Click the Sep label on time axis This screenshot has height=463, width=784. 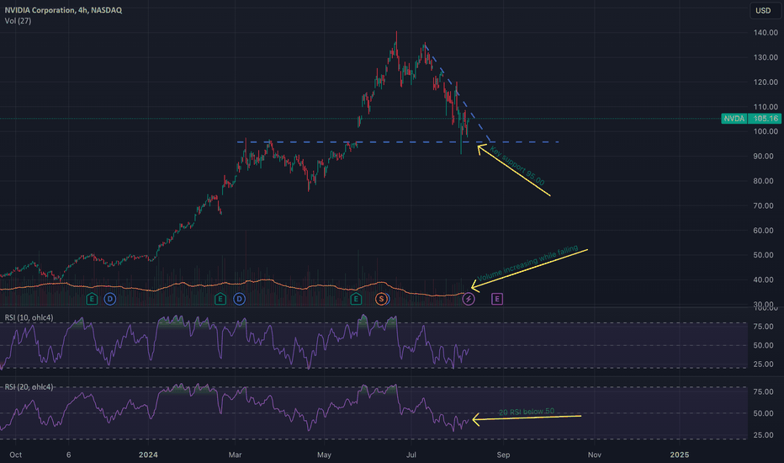[x=504, y=455]
